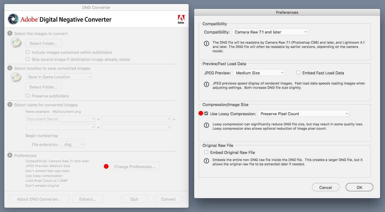The image size is (385, 212).
Task: Click Change Preferences button
Action: tap(135, 167)
